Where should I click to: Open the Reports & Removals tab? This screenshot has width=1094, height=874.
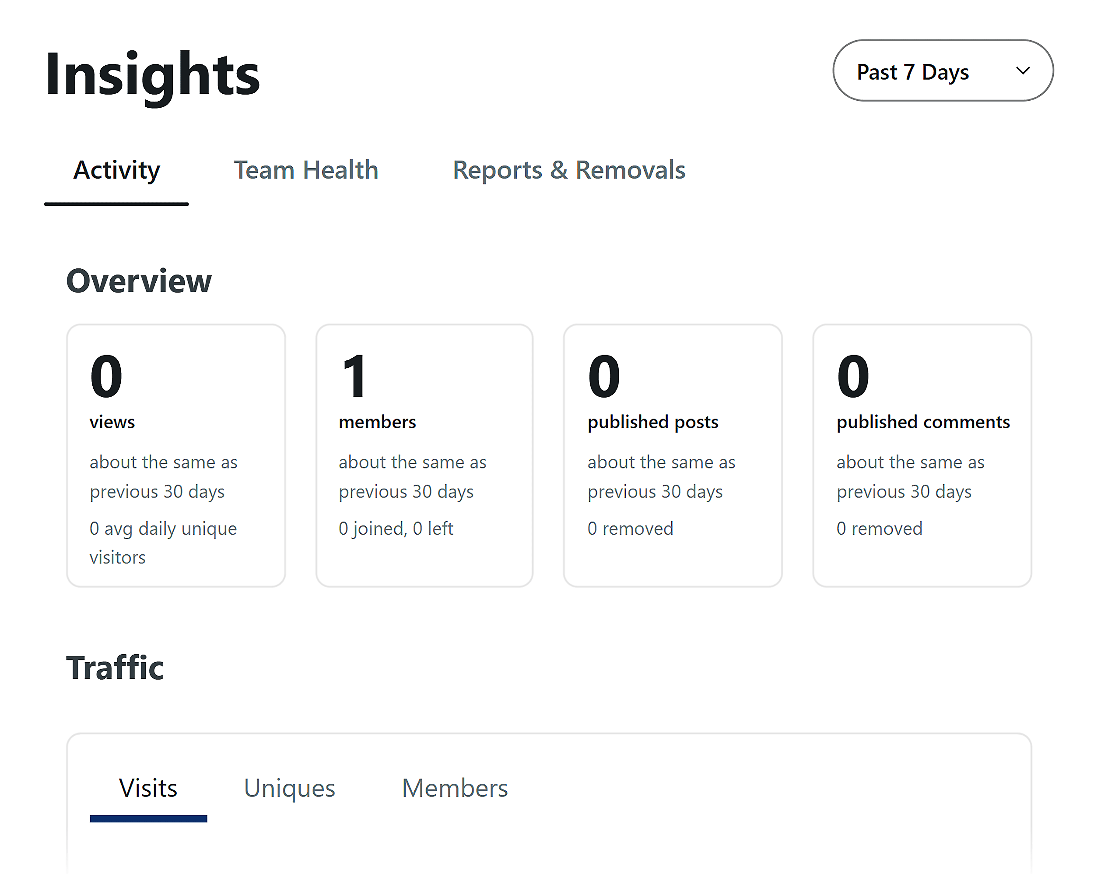(x=569, y=170)
